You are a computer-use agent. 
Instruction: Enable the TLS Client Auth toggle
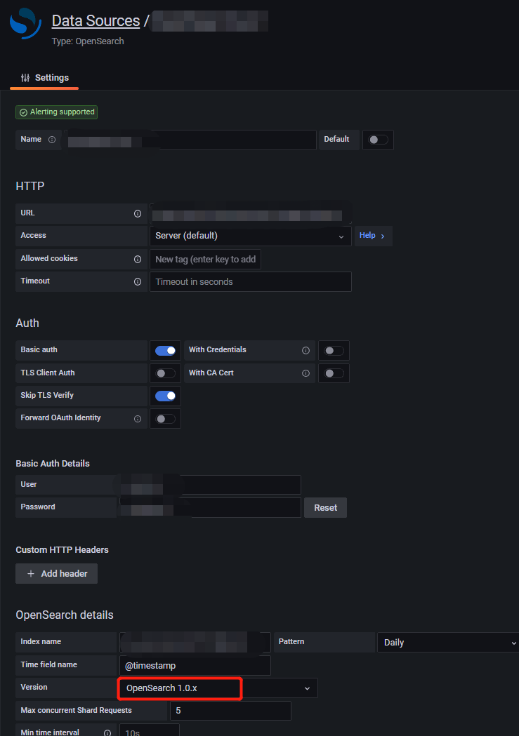165,373
